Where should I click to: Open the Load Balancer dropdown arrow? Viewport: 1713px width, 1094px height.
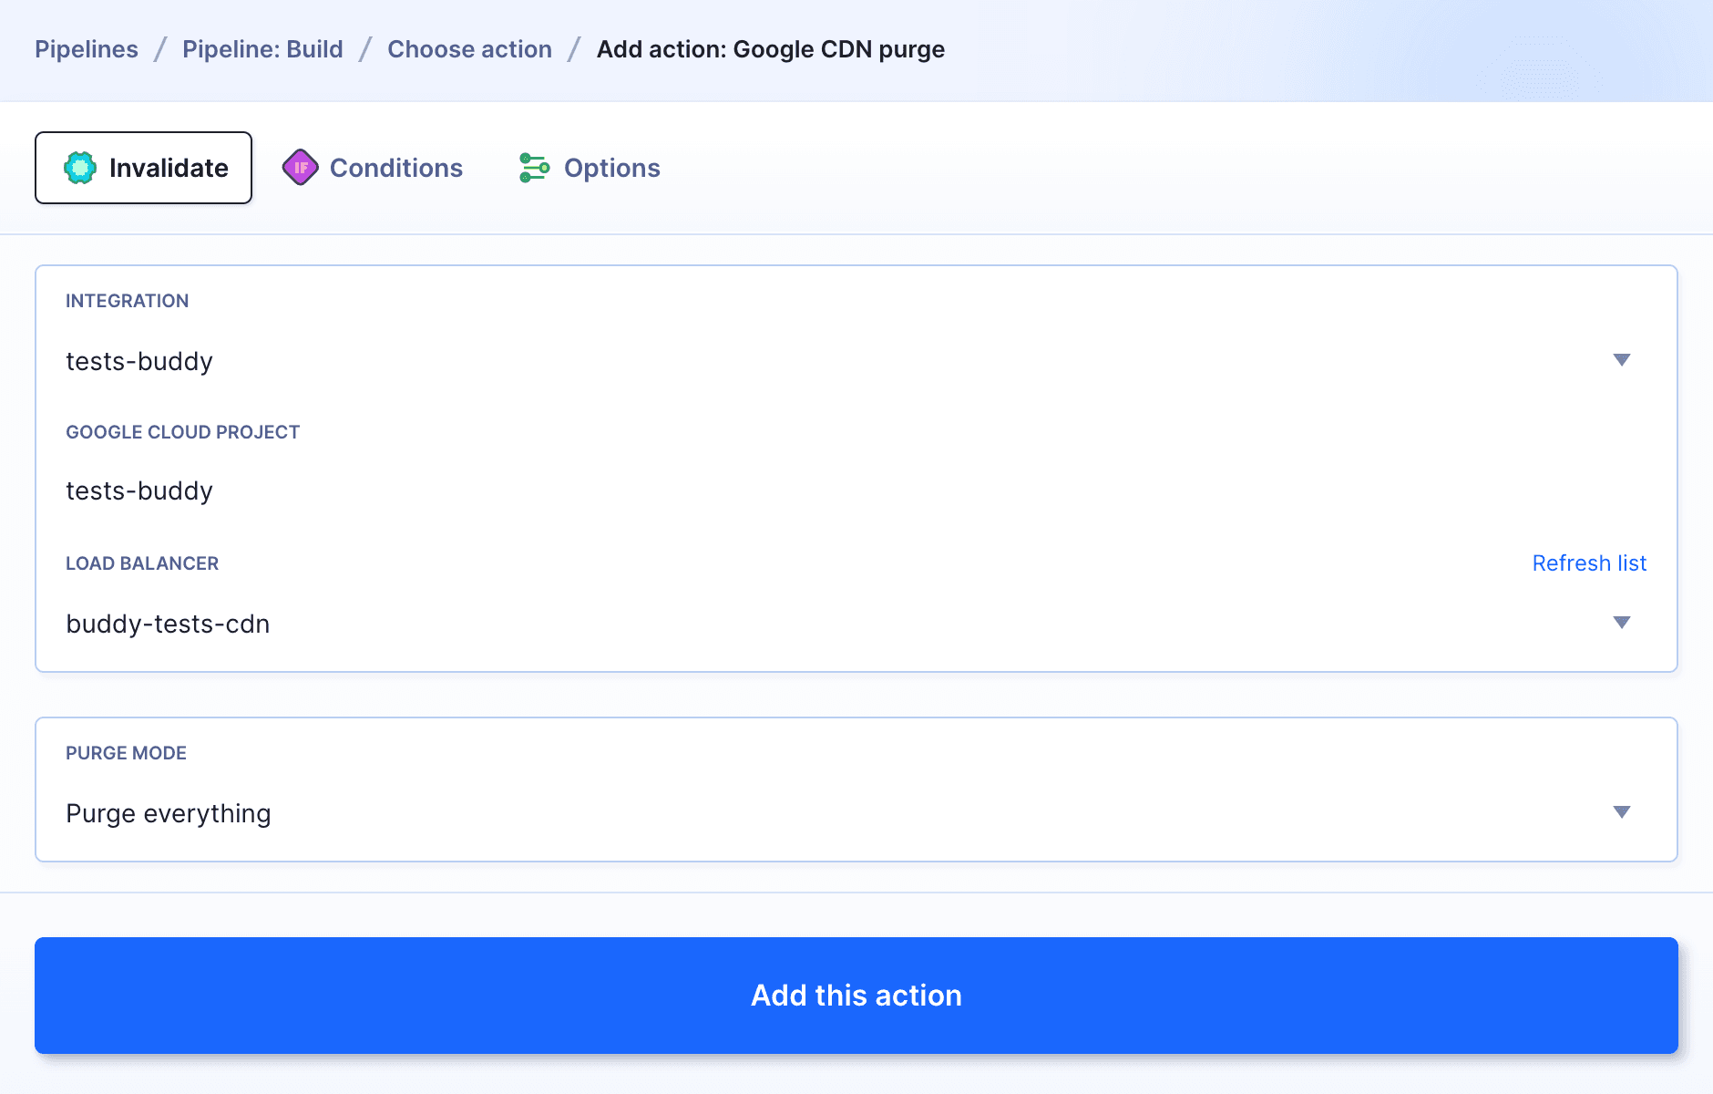[x=1623, y=624]
